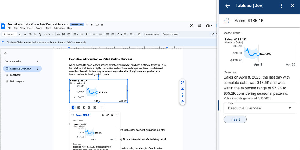Go back with the Tableau panel arrow
The image size is (300, 150).
[227, 6]
